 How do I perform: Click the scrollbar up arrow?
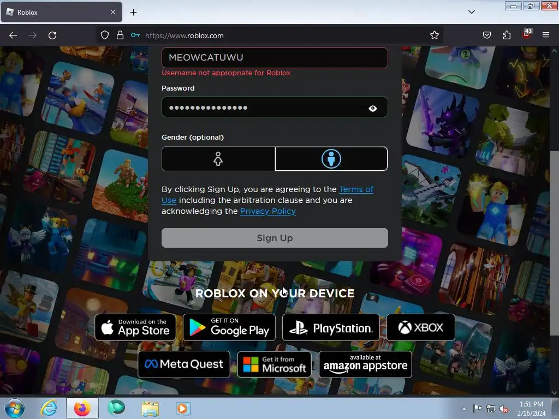pos(554,51)
